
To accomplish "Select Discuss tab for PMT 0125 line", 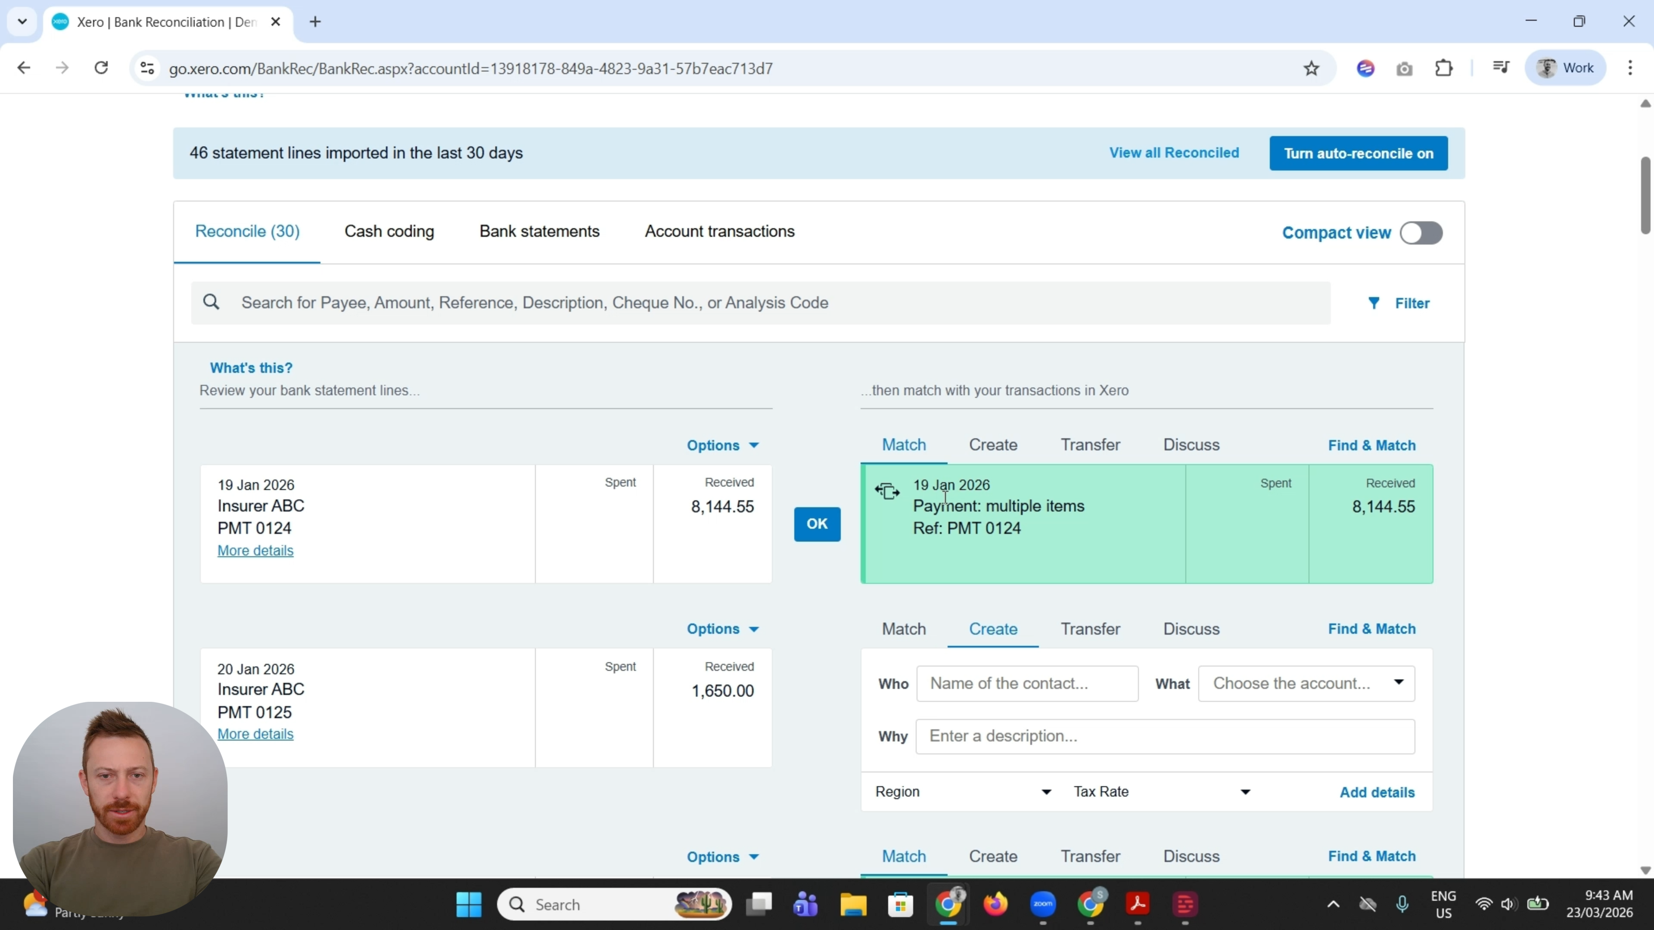I will 1191,629.
